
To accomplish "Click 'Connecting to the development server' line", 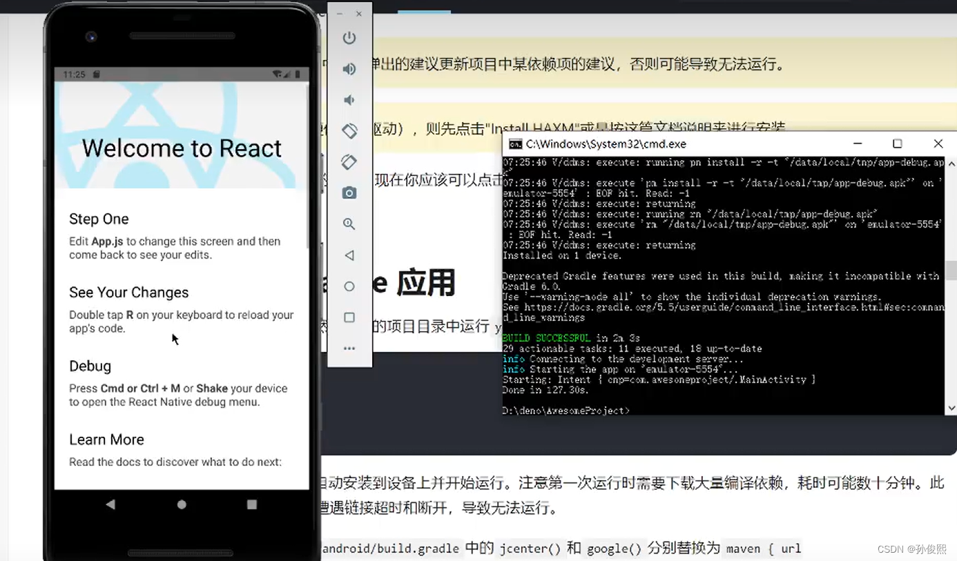I will (x=623, y=359).
